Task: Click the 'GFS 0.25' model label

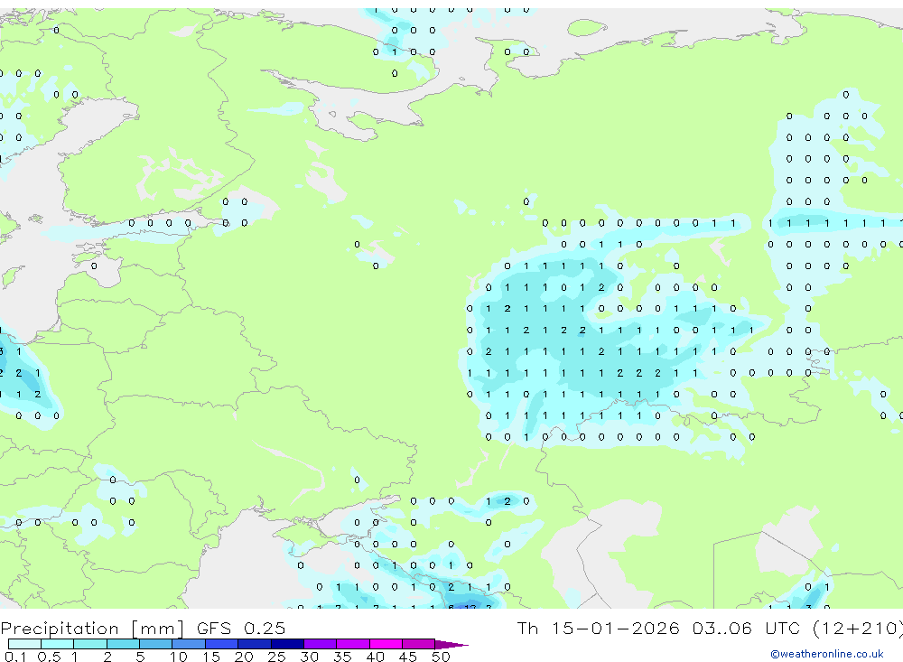Action: pyautogui.click(x=241, y=628)
